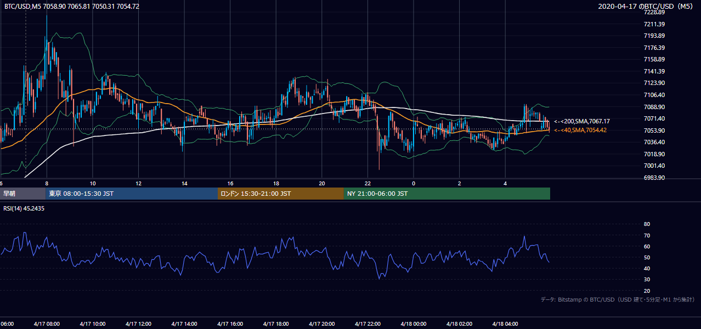Viewport: 701px width, 329px height.
Task: Click price axis label 7088.90
Action: [654, 107]
